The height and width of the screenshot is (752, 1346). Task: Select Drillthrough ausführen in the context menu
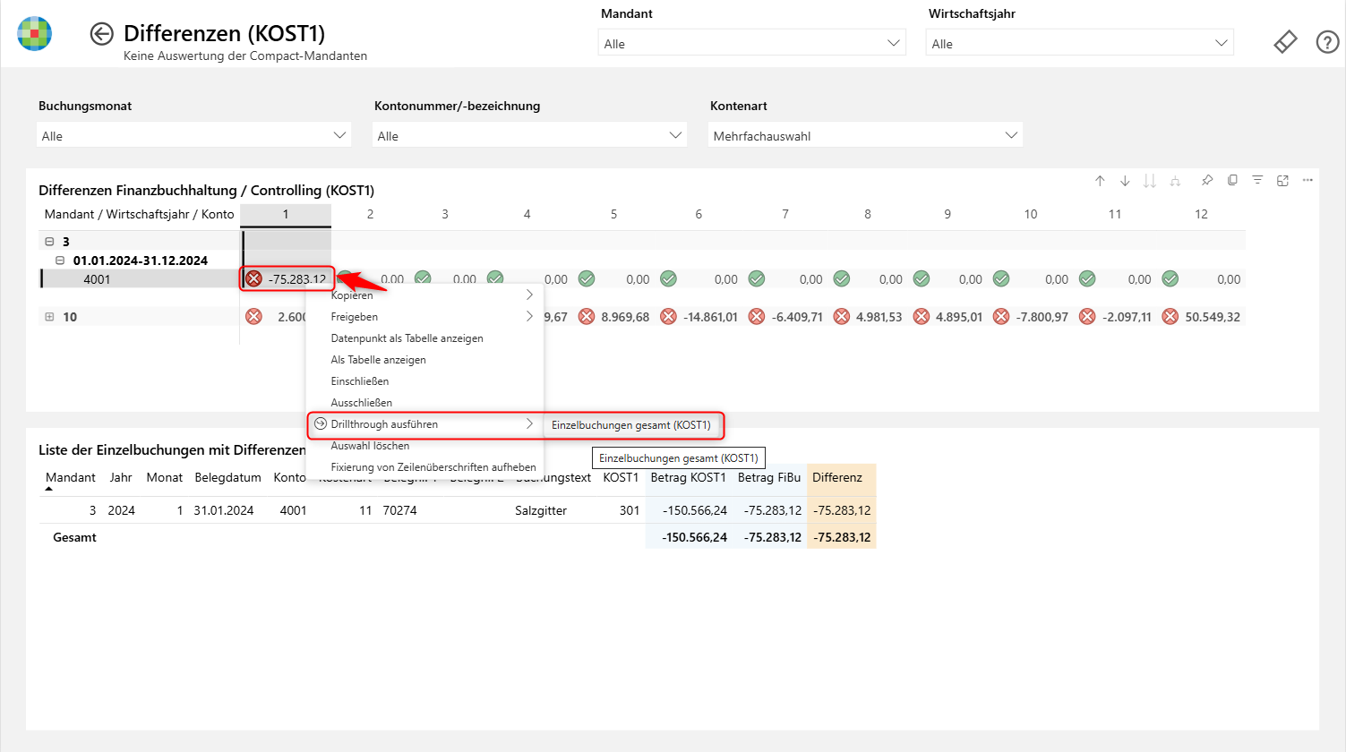click(x=385, y=424)
